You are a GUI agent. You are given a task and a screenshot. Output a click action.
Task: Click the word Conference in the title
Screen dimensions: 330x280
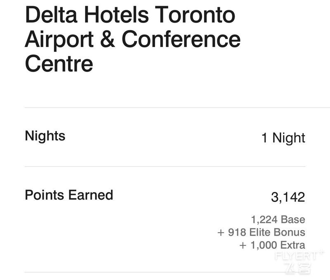pos(181,39)
